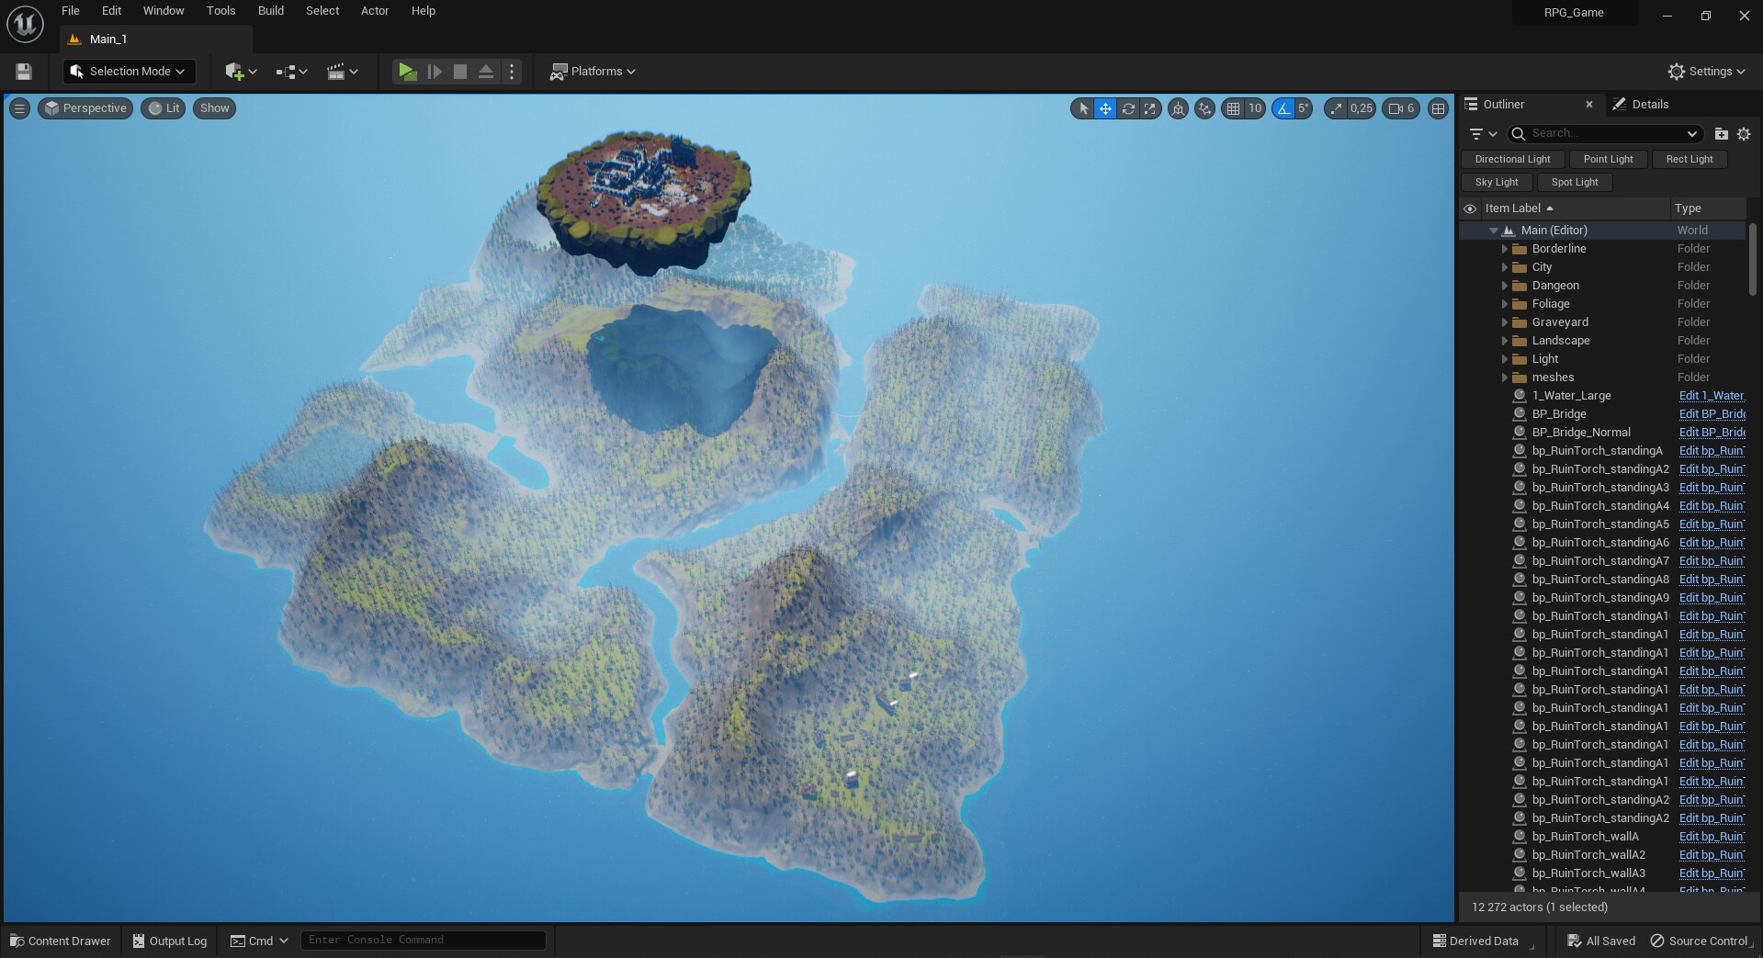
Task: Toggle grid position snapping
Action: click(x=1233, y=108)
